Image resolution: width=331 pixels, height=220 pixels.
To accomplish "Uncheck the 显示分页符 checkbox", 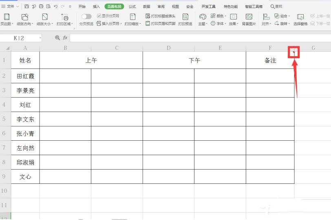I will click(x=99, y=16).
